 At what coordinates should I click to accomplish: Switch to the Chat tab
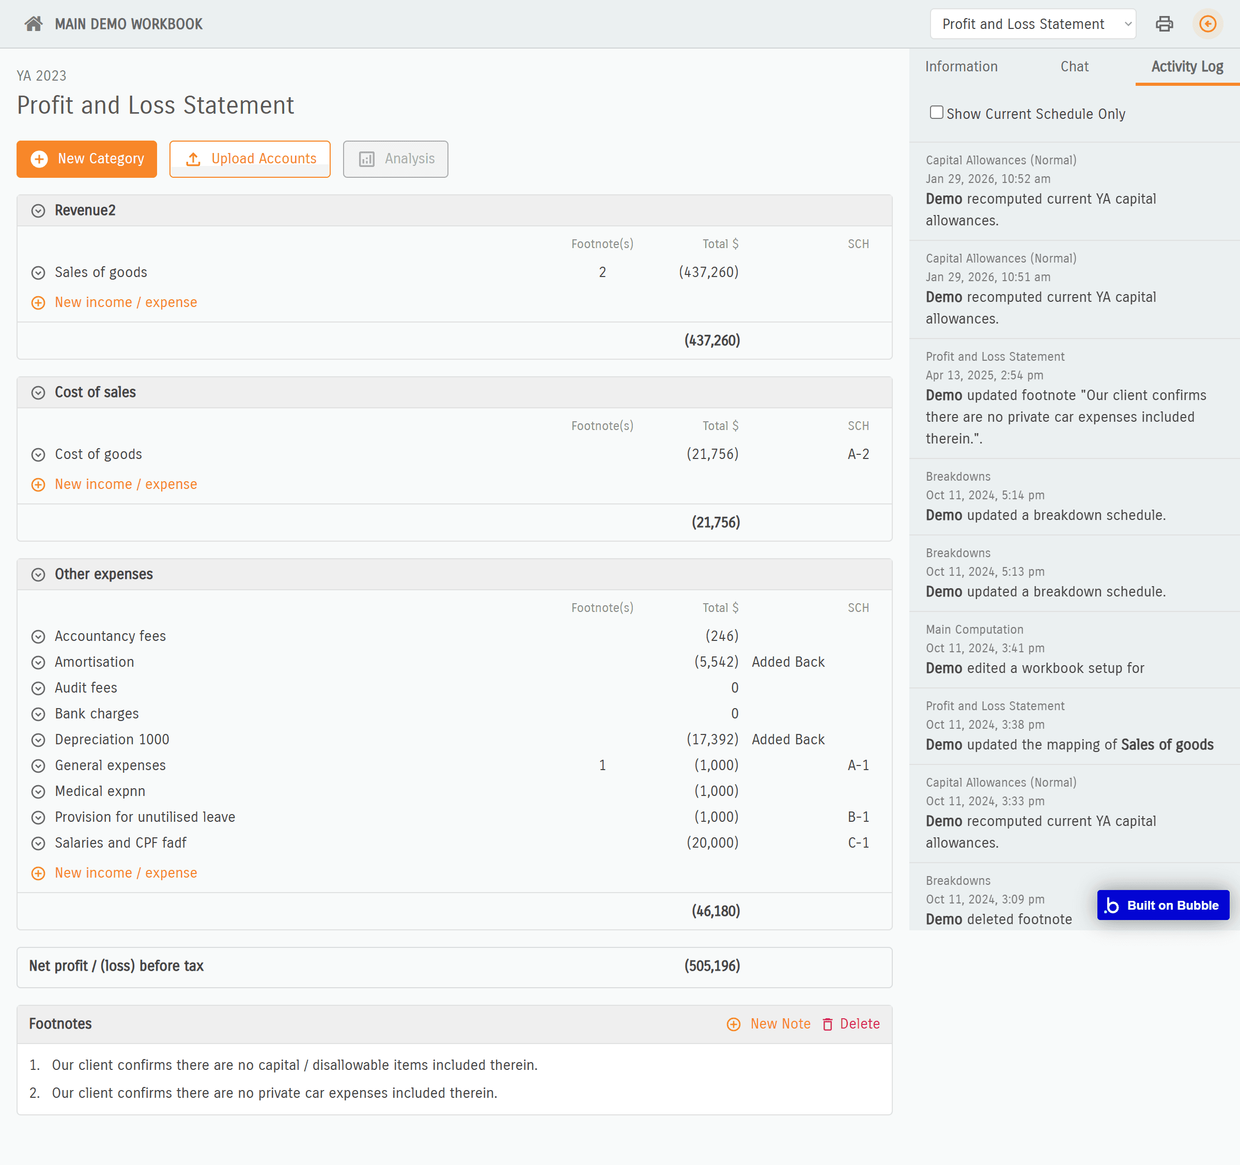(1074, 67)
